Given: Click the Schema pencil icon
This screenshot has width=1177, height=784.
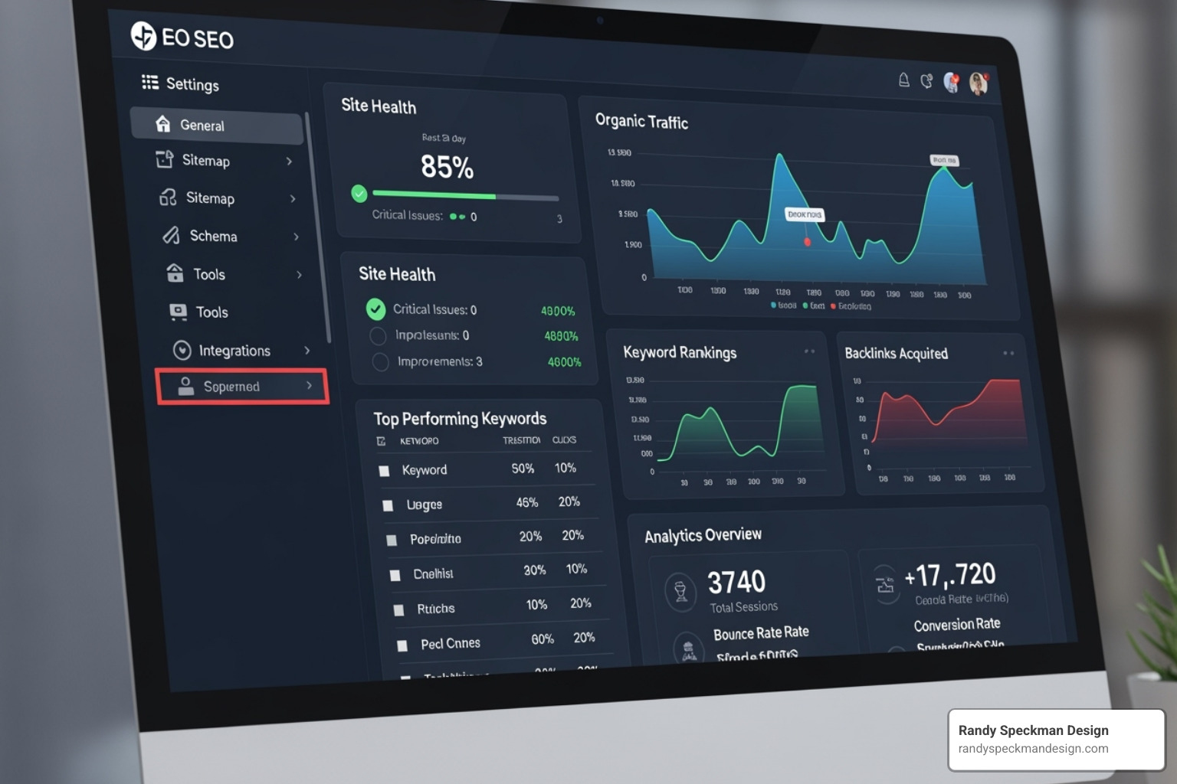Looking at the screenshot, I should pos(170,236).
